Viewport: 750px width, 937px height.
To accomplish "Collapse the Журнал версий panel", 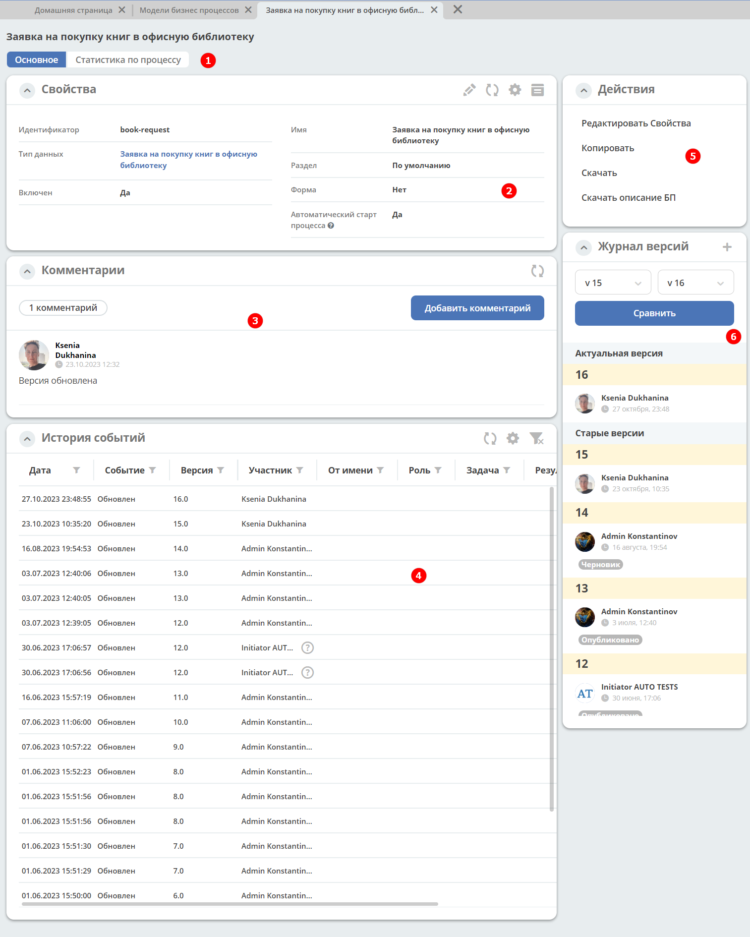I will click(x=584, y=247).
